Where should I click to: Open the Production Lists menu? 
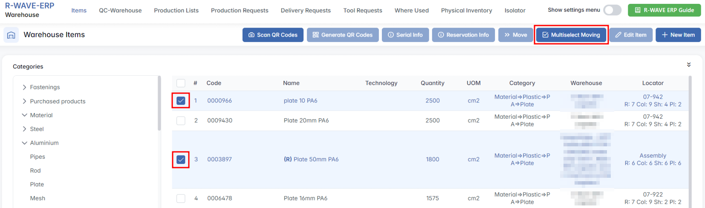pyautogui.click(x=176, y=10)
